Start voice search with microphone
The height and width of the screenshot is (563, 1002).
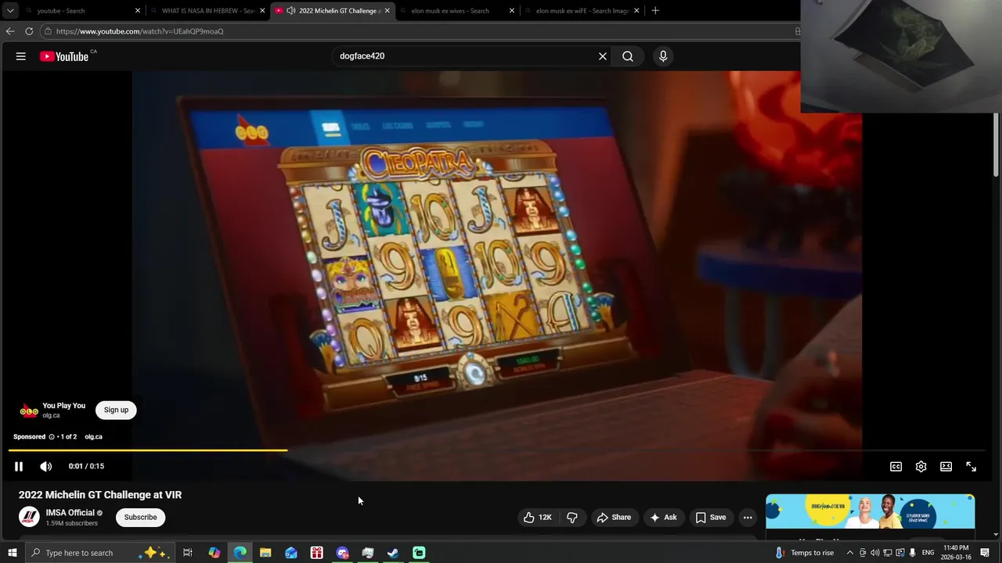pos(663,56)
